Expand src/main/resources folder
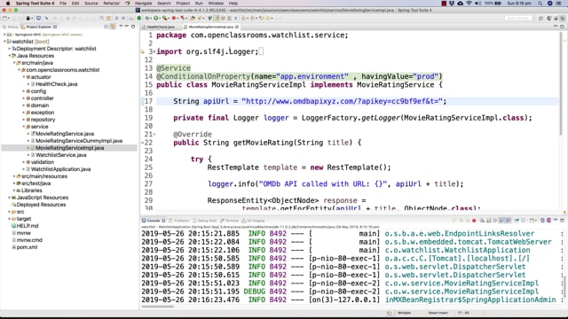Image resolution: width=568 pixels, height=319 pixels. point(14,176)
